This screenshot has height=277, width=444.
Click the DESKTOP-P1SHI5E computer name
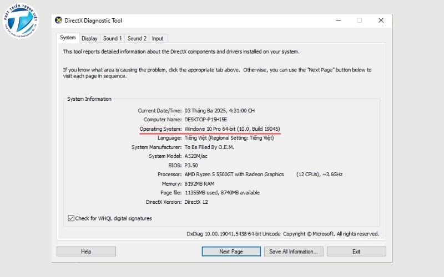pos(205,120)
